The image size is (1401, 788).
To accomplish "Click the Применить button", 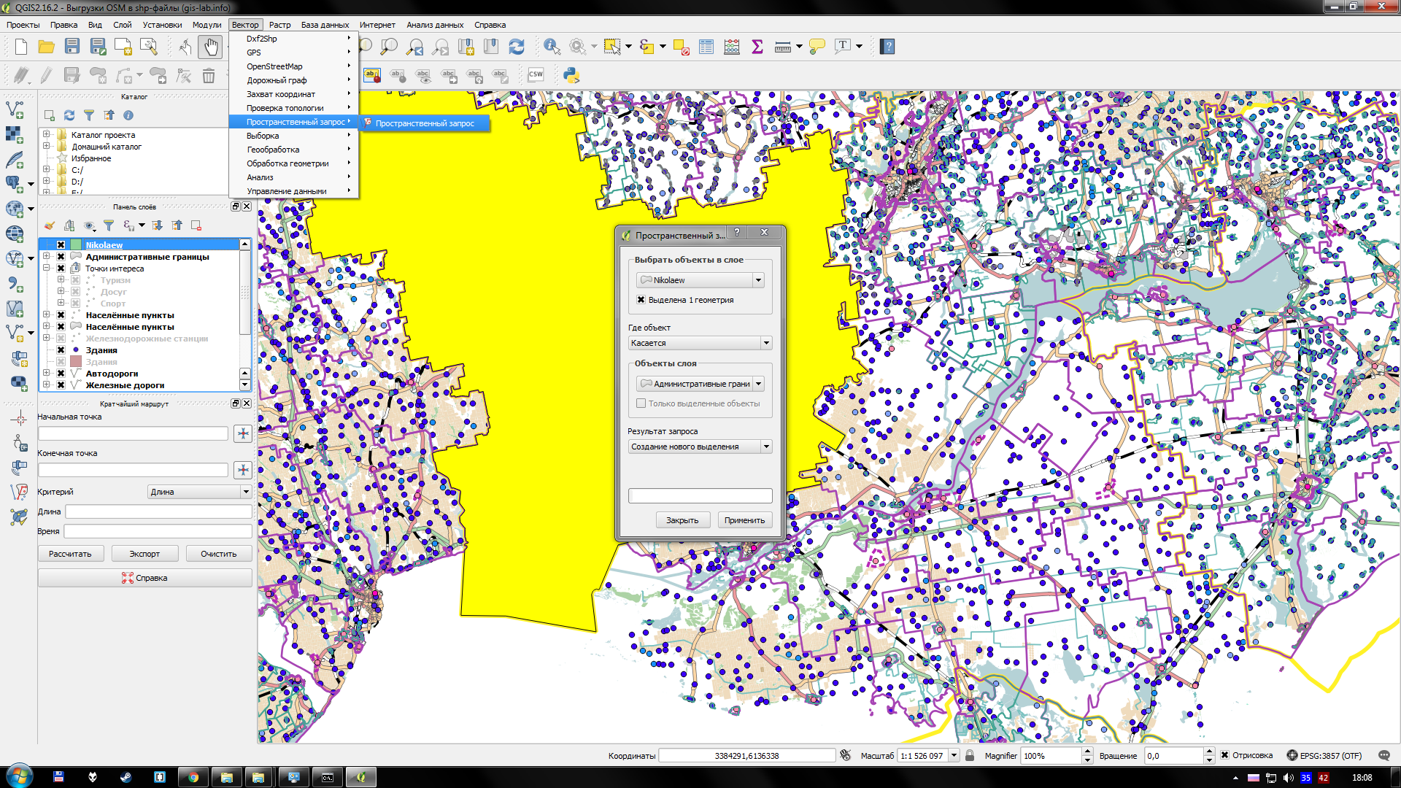I will pyautogui.click(x=744, y=520).
